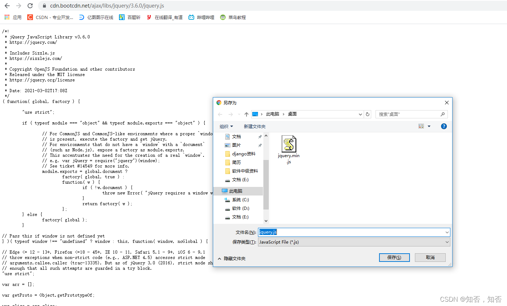Collapse folders with 隐藏文件夹
Viewport: 507px width, 306px height.
231,258
